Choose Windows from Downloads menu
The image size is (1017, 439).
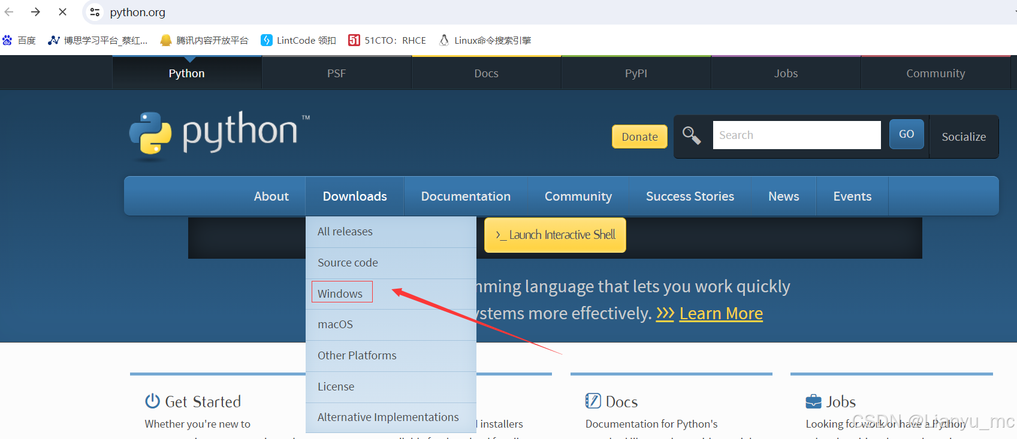click(x=391, y=293)
